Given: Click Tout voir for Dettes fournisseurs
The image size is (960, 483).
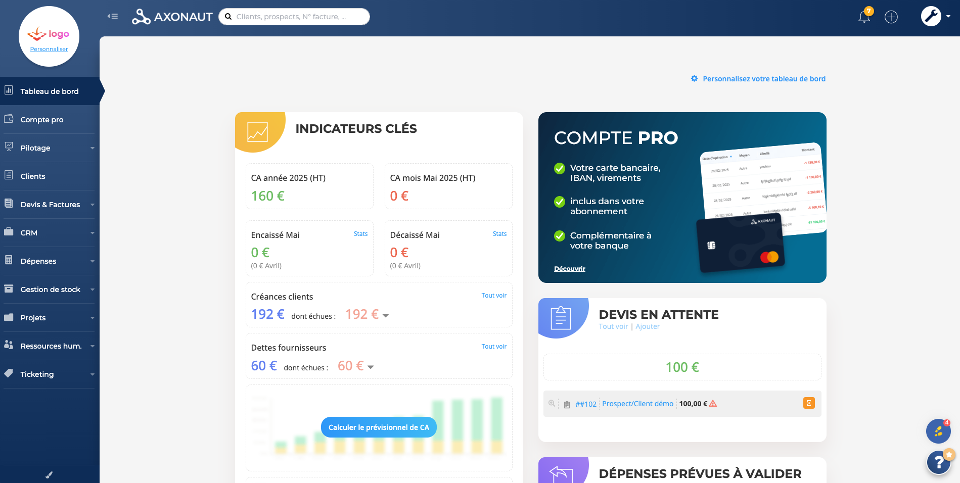Looking at the screenshot, I should click(x=494, y=347).
